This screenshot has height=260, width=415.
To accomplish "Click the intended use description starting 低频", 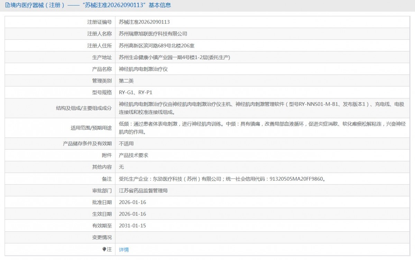I will 262,128.
